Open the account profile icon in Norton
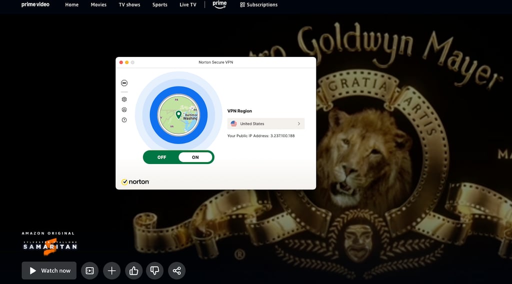Screen dimensions: 512x284 [124, 109]
